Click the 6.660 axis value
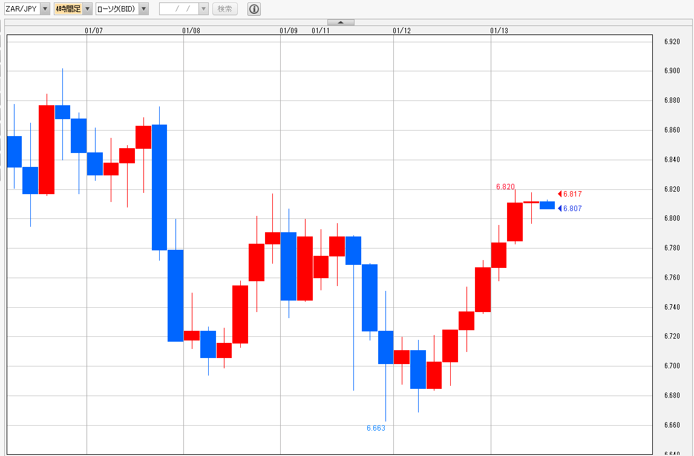The image size is (694, 456). tap(672, 425)
